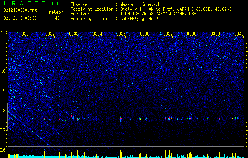Click the 0338 time marker
Viewport: 248px width, 158px height.
(192, 34)
